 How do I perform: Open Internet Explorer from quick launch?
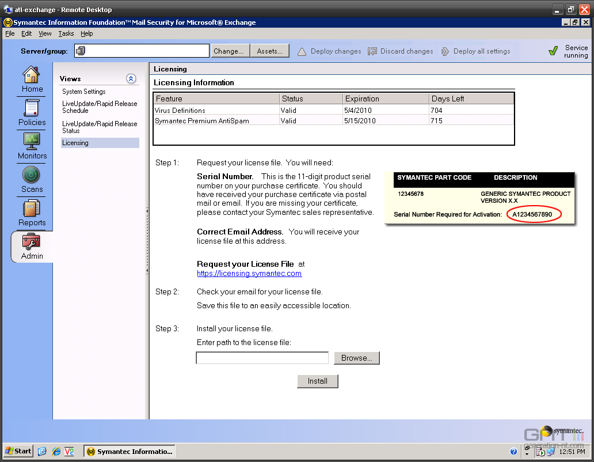pos(56,452)
